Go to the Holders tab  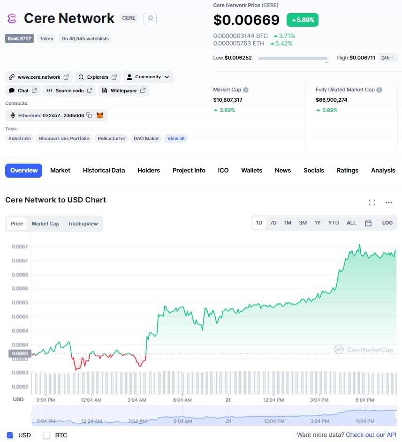(x=149, y=171)
